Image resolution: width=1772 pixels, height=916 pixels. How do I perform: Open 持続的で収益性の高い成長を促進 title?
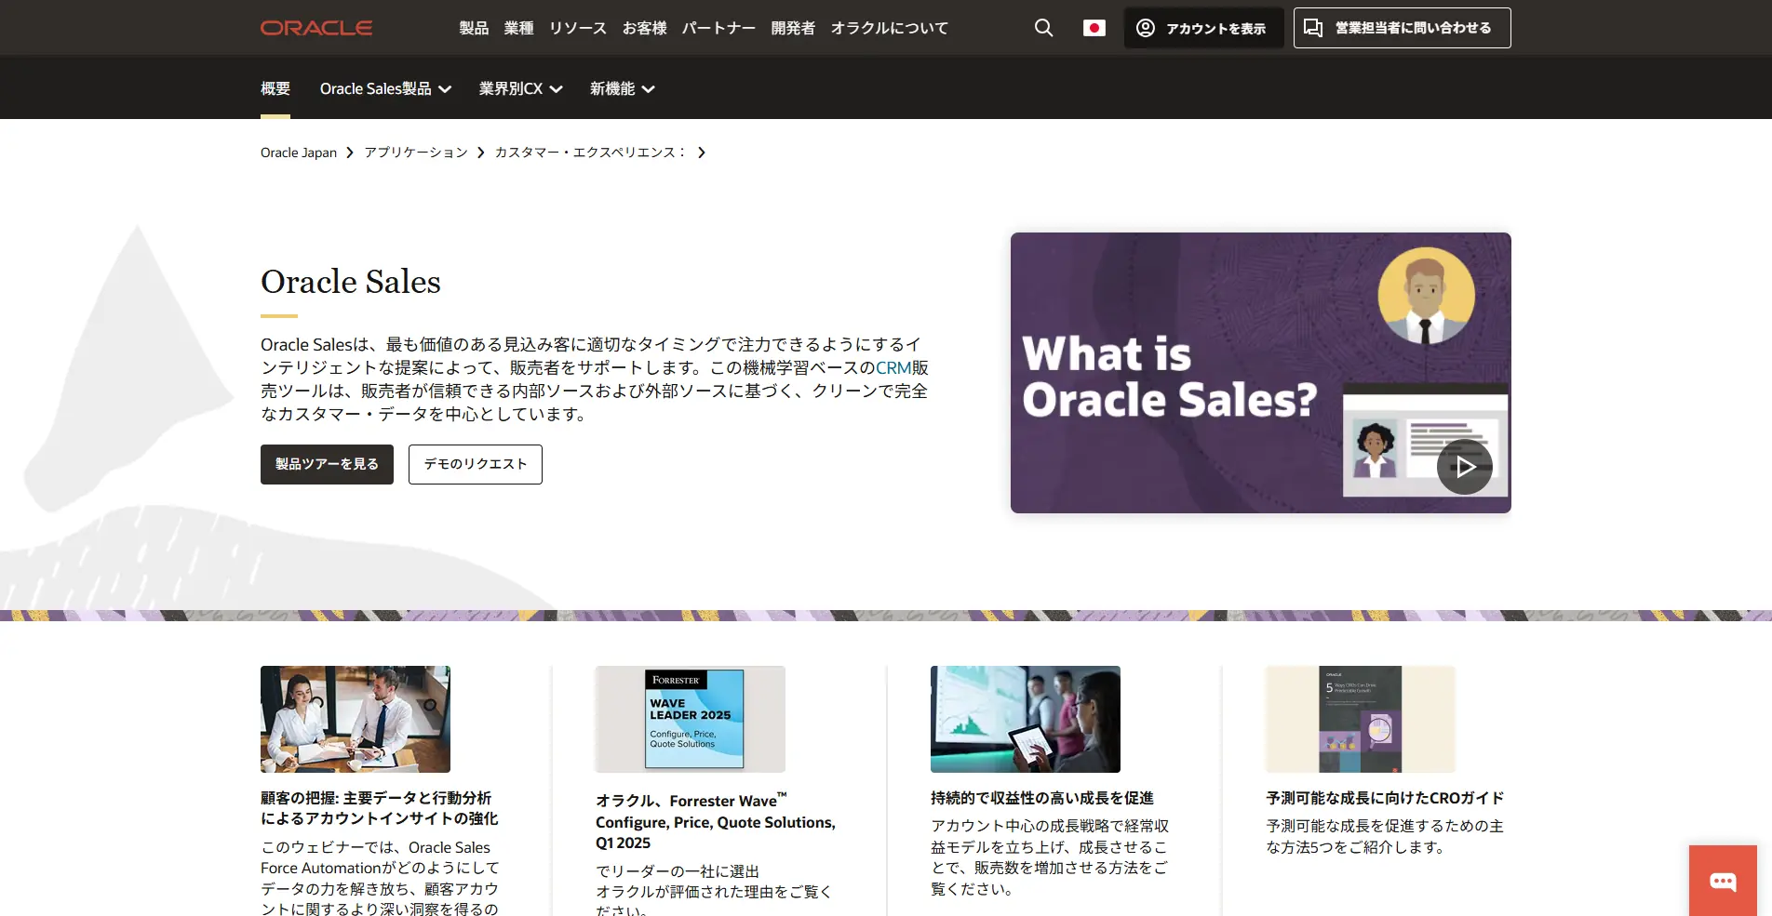coord(1042,798)
